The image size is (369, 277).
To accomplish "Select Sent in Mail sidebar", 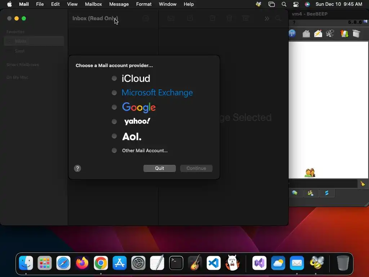I will 34,51.
